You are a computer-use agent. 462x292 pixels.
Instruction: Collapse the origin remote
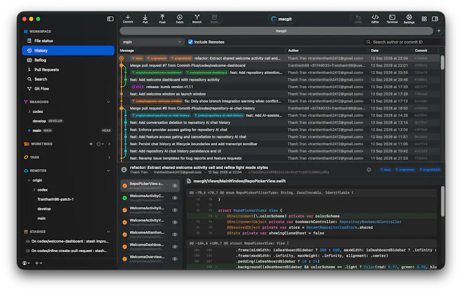coord(29,180)
